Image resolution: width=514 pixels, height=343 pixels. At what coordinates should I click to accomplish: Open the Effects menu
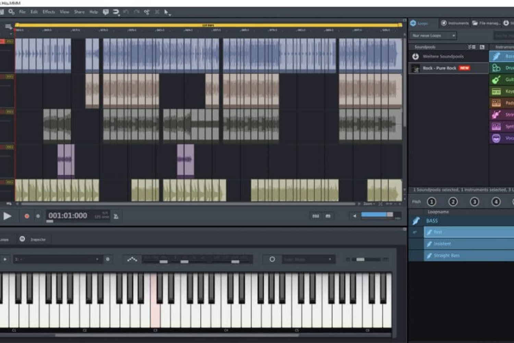(48, 12)
